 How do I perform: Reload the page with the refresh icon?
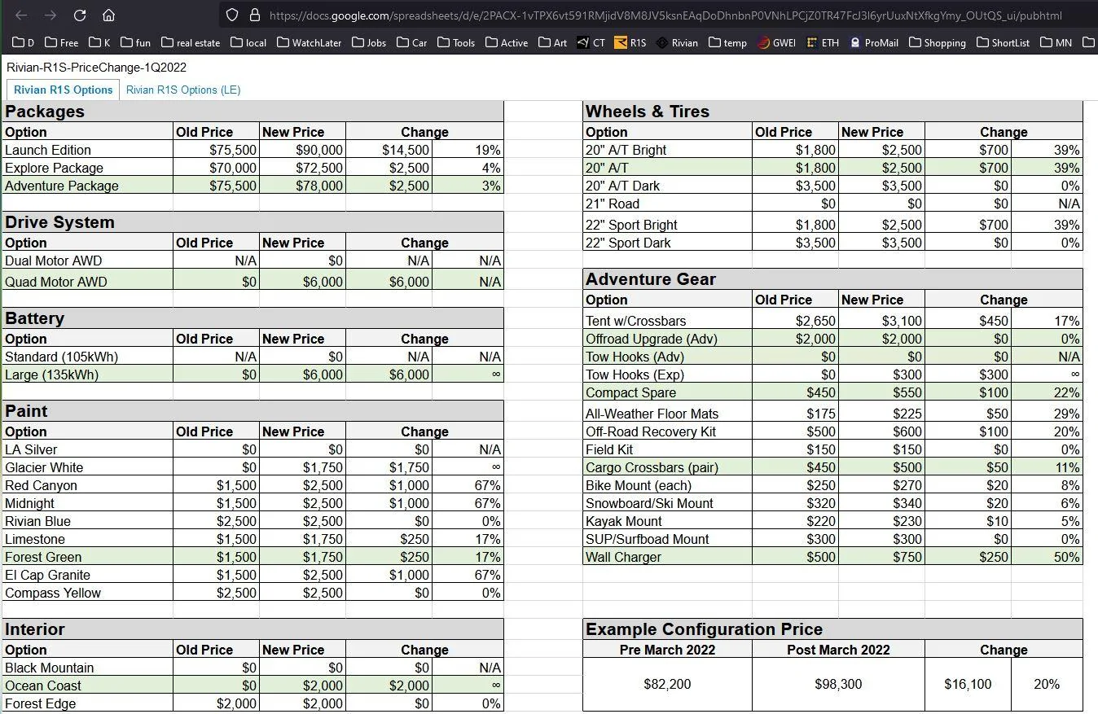[x=80, y=15]
